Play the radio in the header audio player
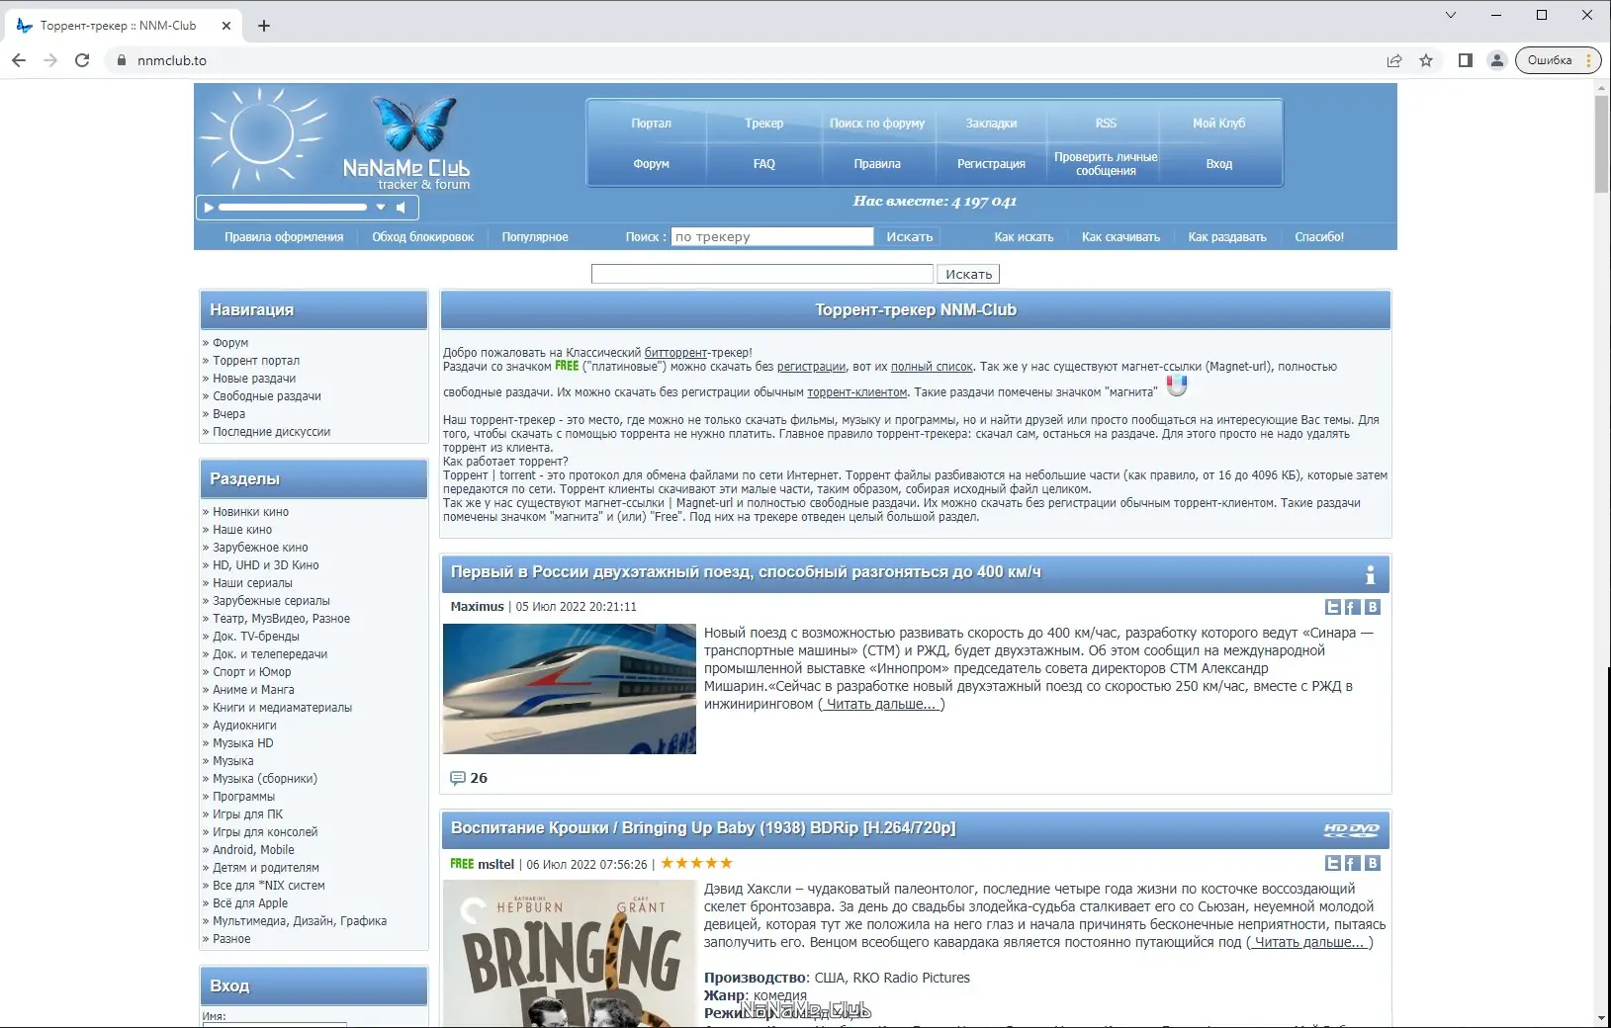Screen dimensions: 1611x1028 (x=208, y=208)
